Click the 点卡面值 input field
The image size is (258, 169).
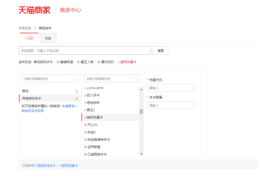tap(171, 105)
